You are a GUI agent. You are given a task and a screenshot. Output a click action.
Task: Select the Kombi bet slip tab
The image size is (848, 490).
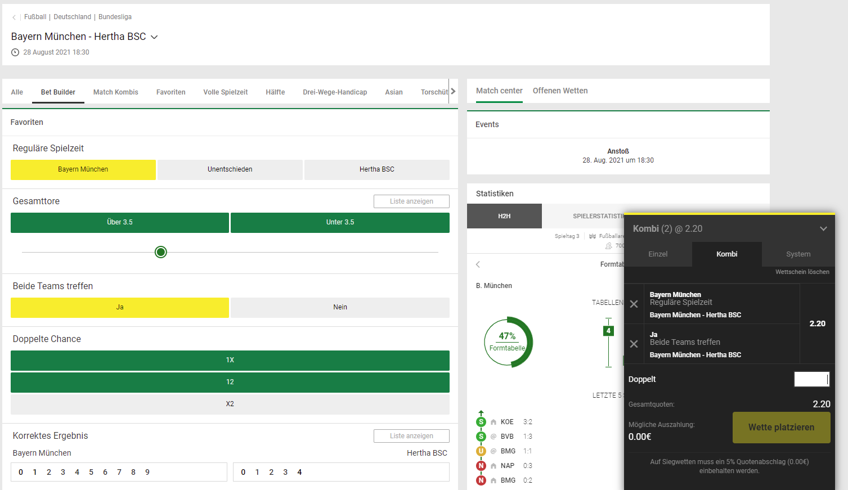[x=726, y=254]
